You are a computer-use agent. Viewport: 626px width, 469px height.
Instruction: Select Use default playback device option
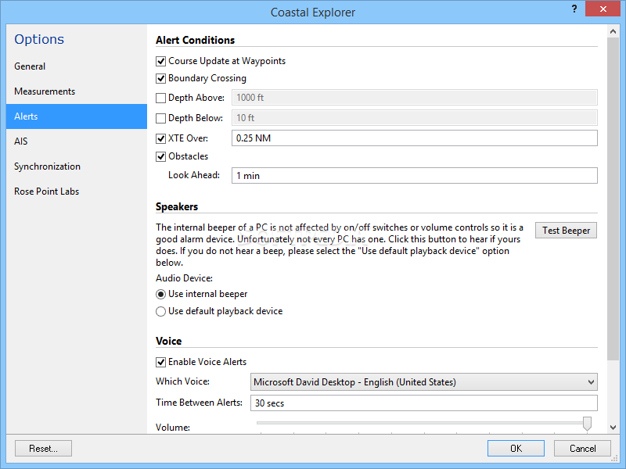pyautogui.click(x=160, y=311)
